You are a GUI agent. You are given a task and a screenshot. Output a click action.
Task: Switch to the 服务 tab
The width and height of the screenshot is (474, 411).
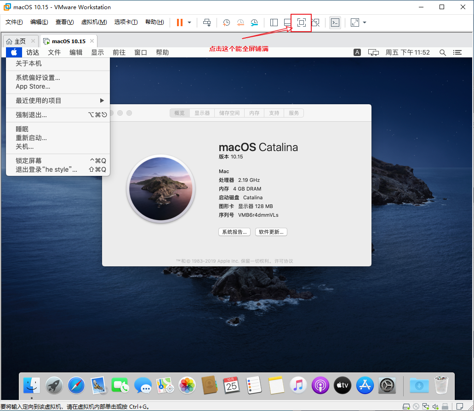[x=294, y=113]
